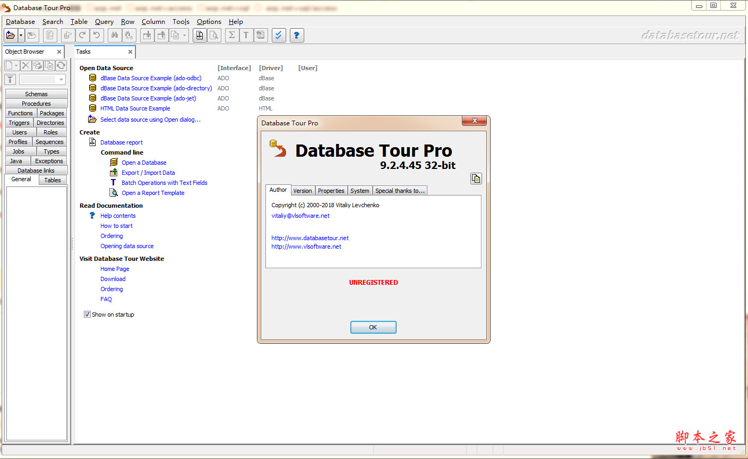This screenshot has height=459, width=748.
Task: Click the Download website link
Action: [x=113, y=279]
